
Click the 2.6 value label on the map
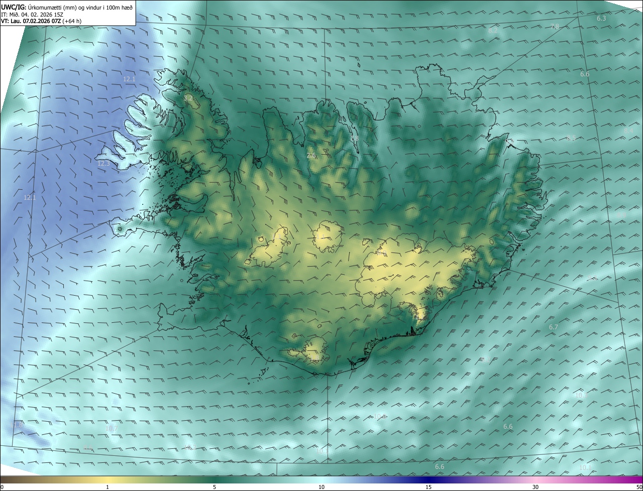311,156
